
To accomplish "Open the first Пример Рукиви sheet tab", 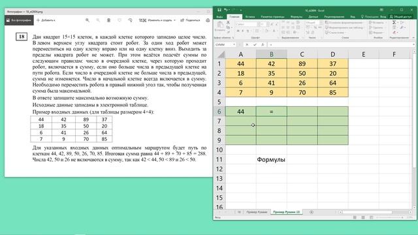I will click(257, 212).
